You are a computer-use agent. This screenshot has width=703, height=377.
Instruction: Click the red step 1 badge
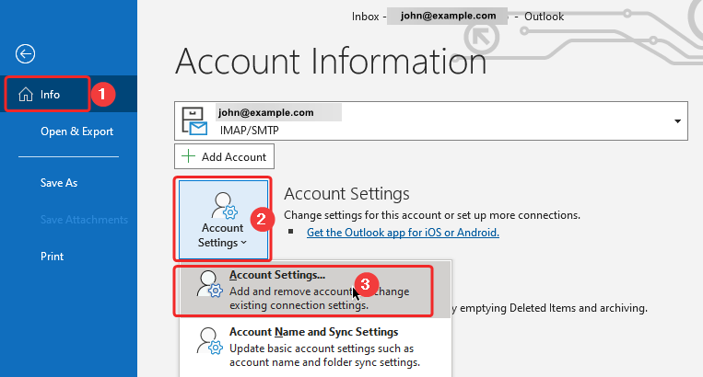point(105,94)
